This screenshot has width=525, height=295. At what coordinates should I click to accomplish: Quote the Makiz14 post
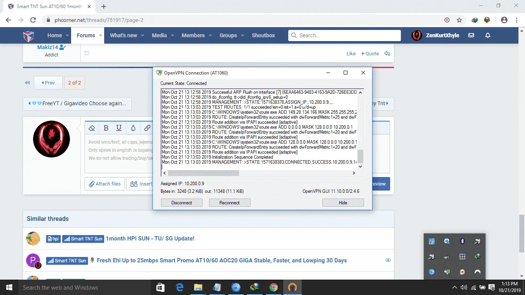point(370,54)
